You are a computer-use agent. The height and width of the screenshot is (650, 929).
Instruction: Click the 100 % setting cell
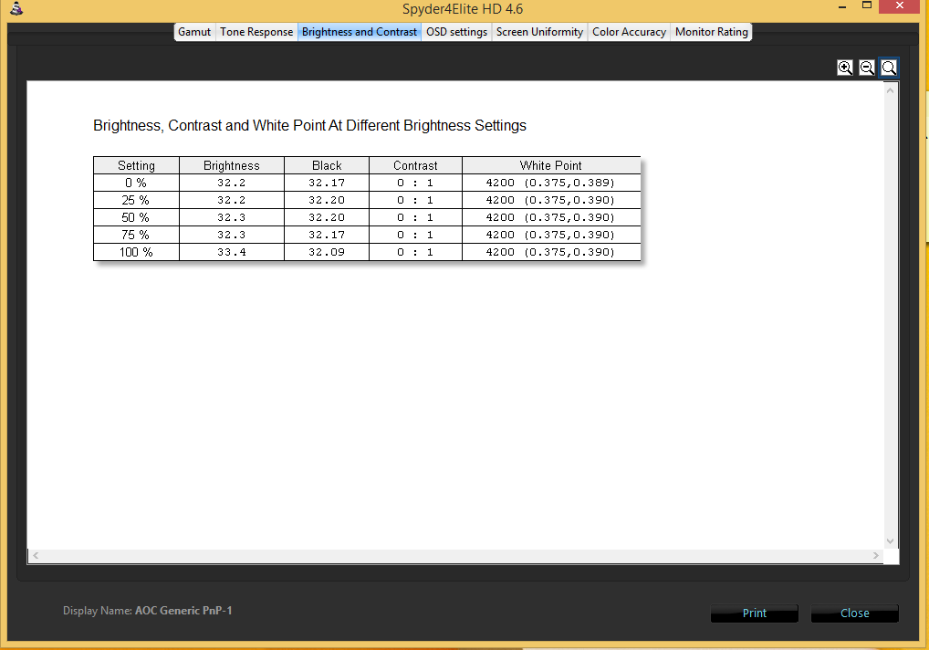click(x=136, y=252)
